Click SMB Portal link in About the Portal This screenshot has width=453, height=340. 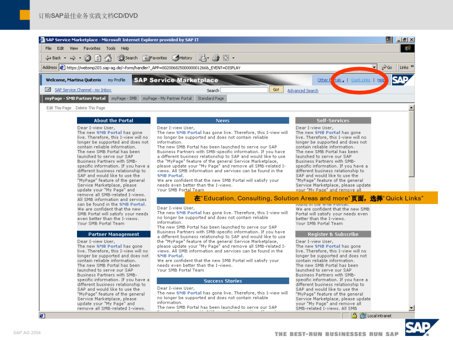[x=109, y=132]
